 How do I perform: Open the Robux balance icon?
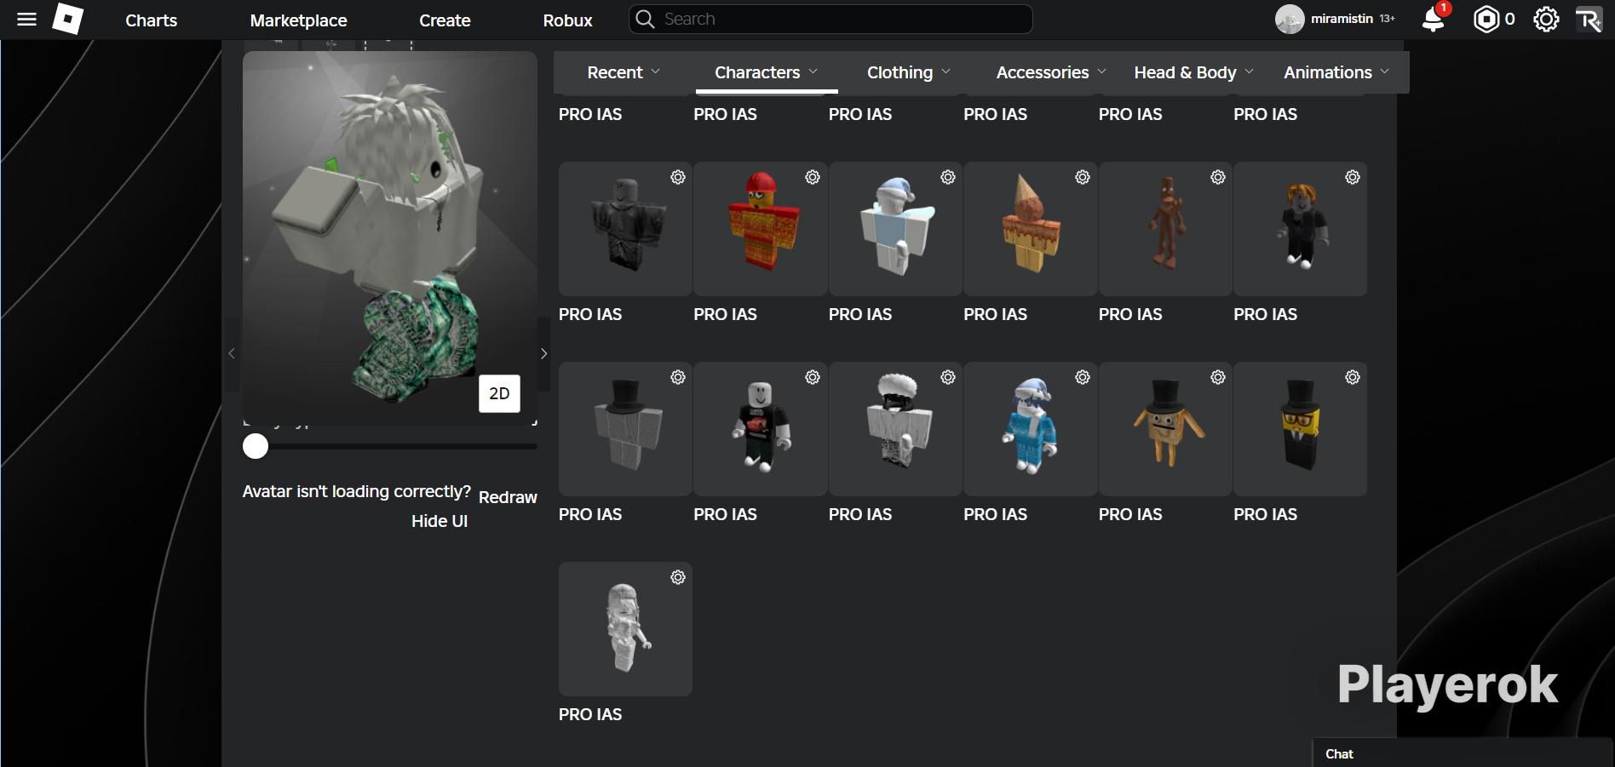[1486, 19]
